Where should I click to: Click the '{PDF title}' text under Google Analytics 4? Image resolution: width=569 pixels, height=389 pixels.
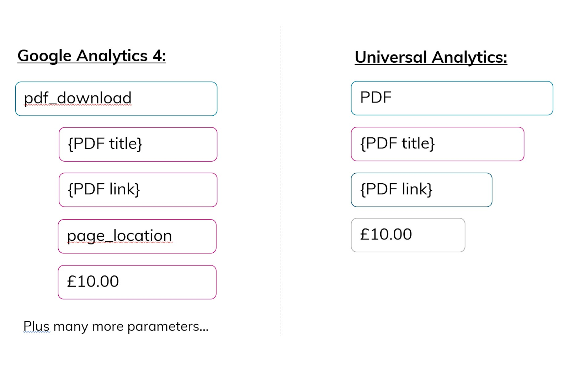[105, 144]
